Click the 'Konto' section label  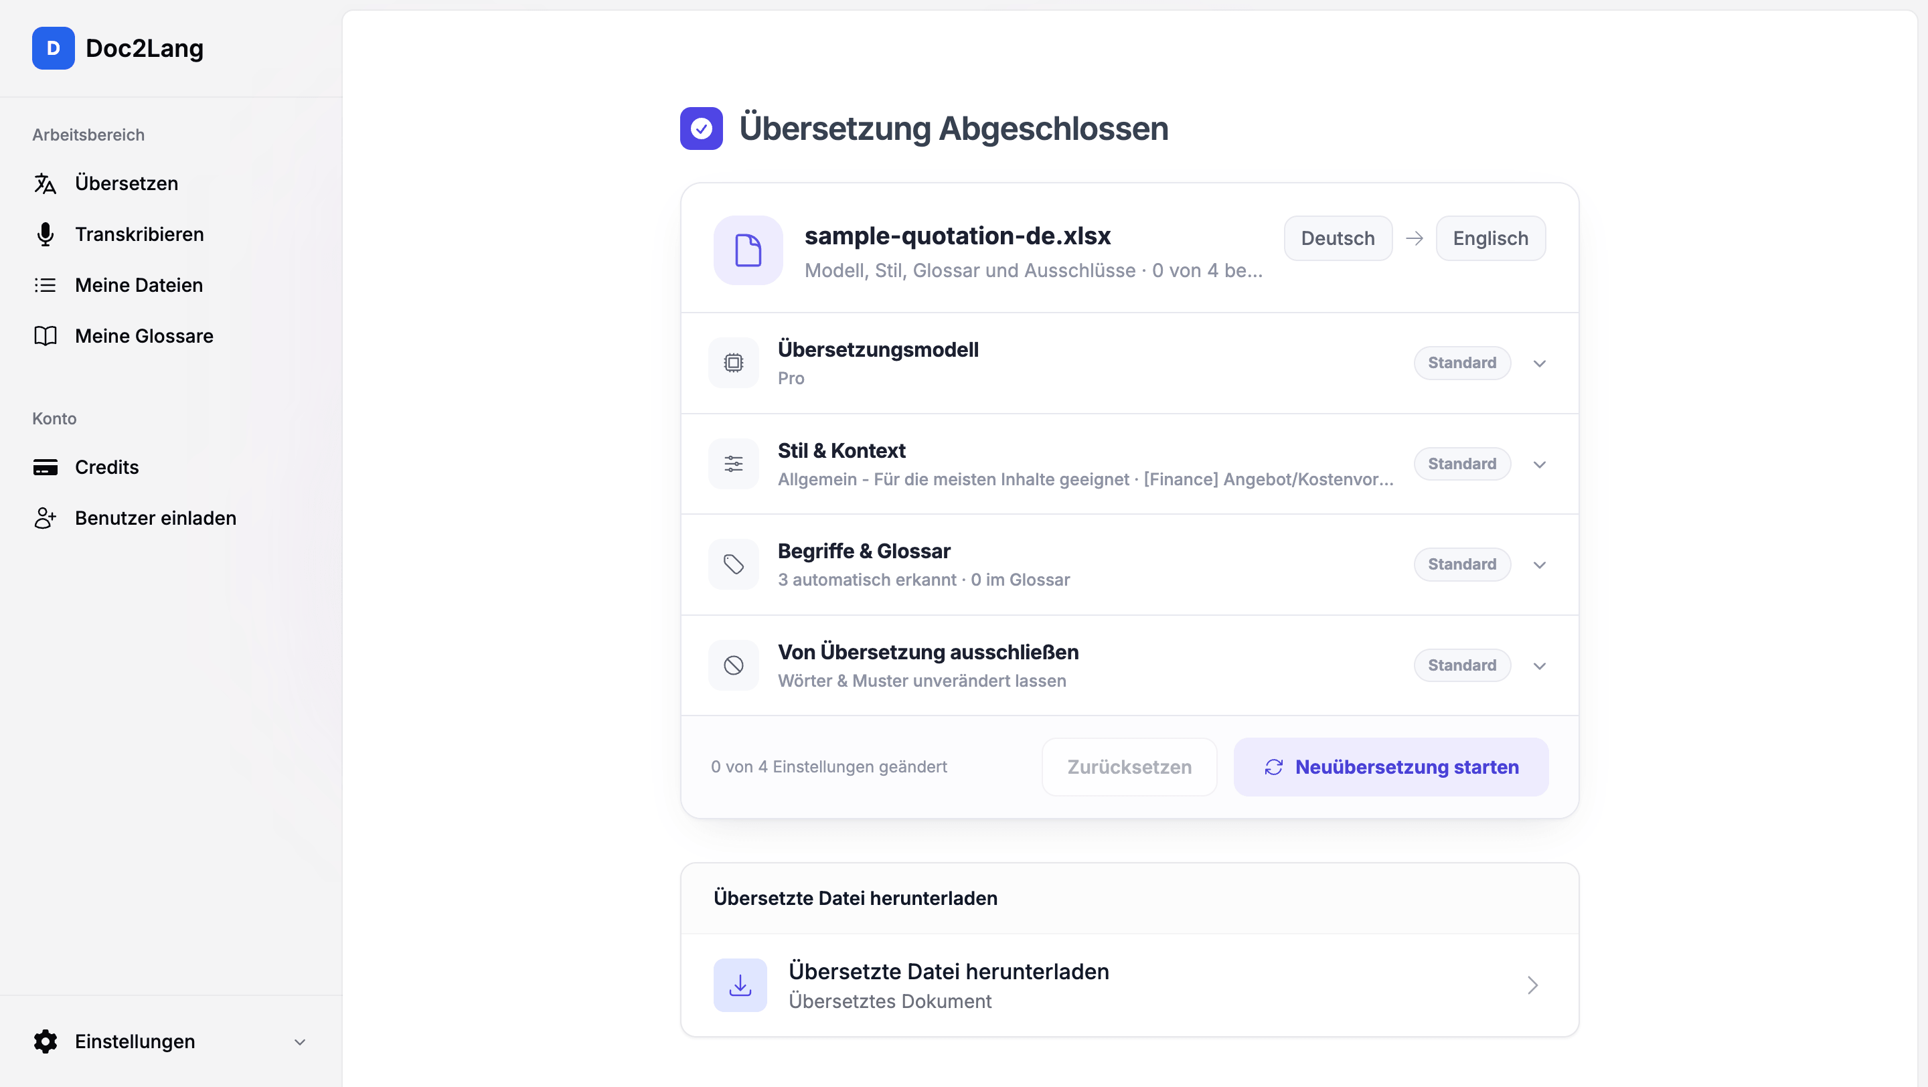click(54, 418)
